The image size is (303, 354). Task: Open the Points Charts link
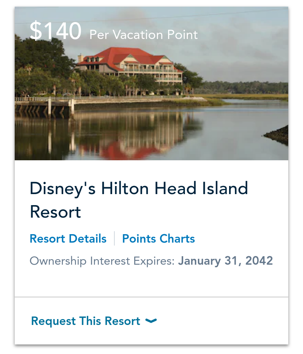(x=158, y=239)
